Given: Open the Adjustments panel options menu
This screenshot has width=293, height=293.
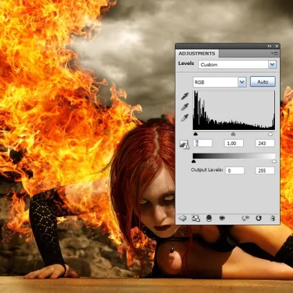Looking at the screenshot, I should [x=274, y=53].
